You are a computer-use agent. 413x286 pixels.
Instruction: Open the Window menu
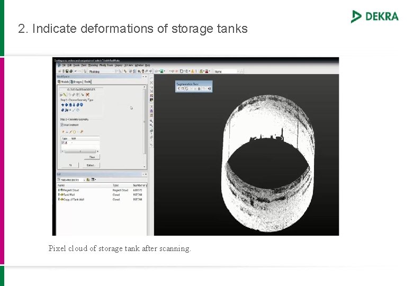139,65
